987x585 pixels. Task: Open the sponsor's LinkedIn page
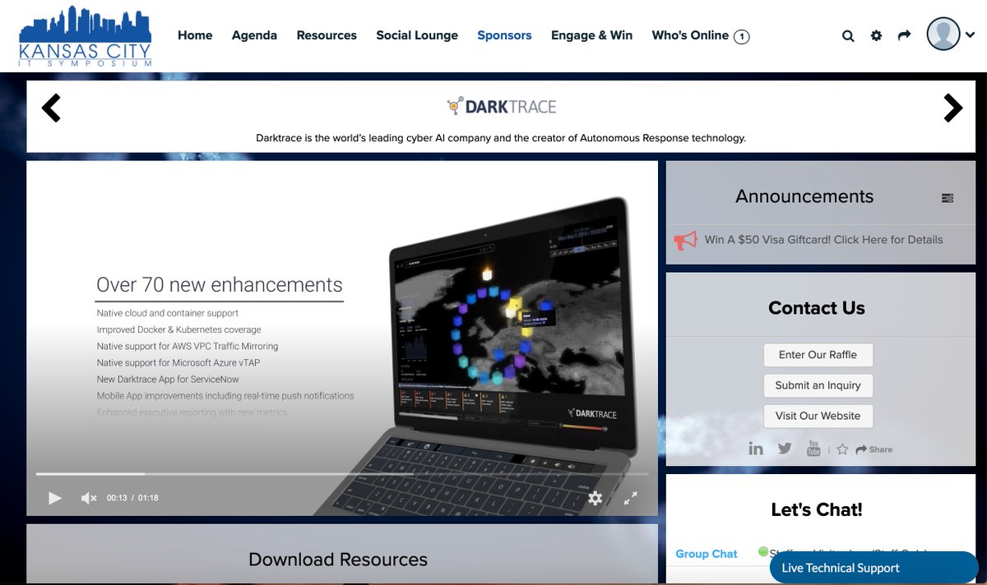(x=756, y=449)
